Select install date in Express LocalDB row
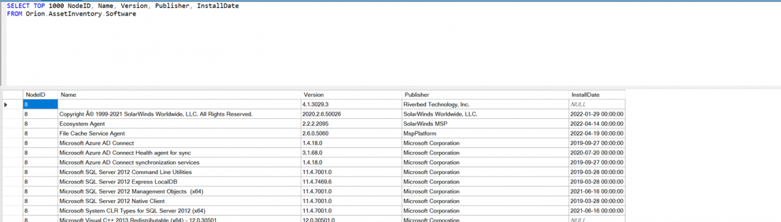The image size is (781, 222). pyautogui.click(x=597, y=182)
